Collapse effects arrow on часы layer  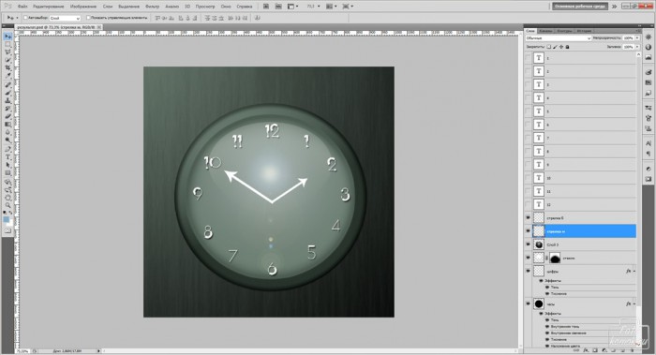coord(634,304)
